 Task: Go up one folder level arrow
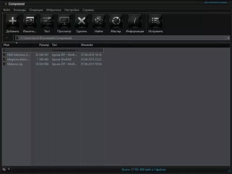tap(7, 38)
